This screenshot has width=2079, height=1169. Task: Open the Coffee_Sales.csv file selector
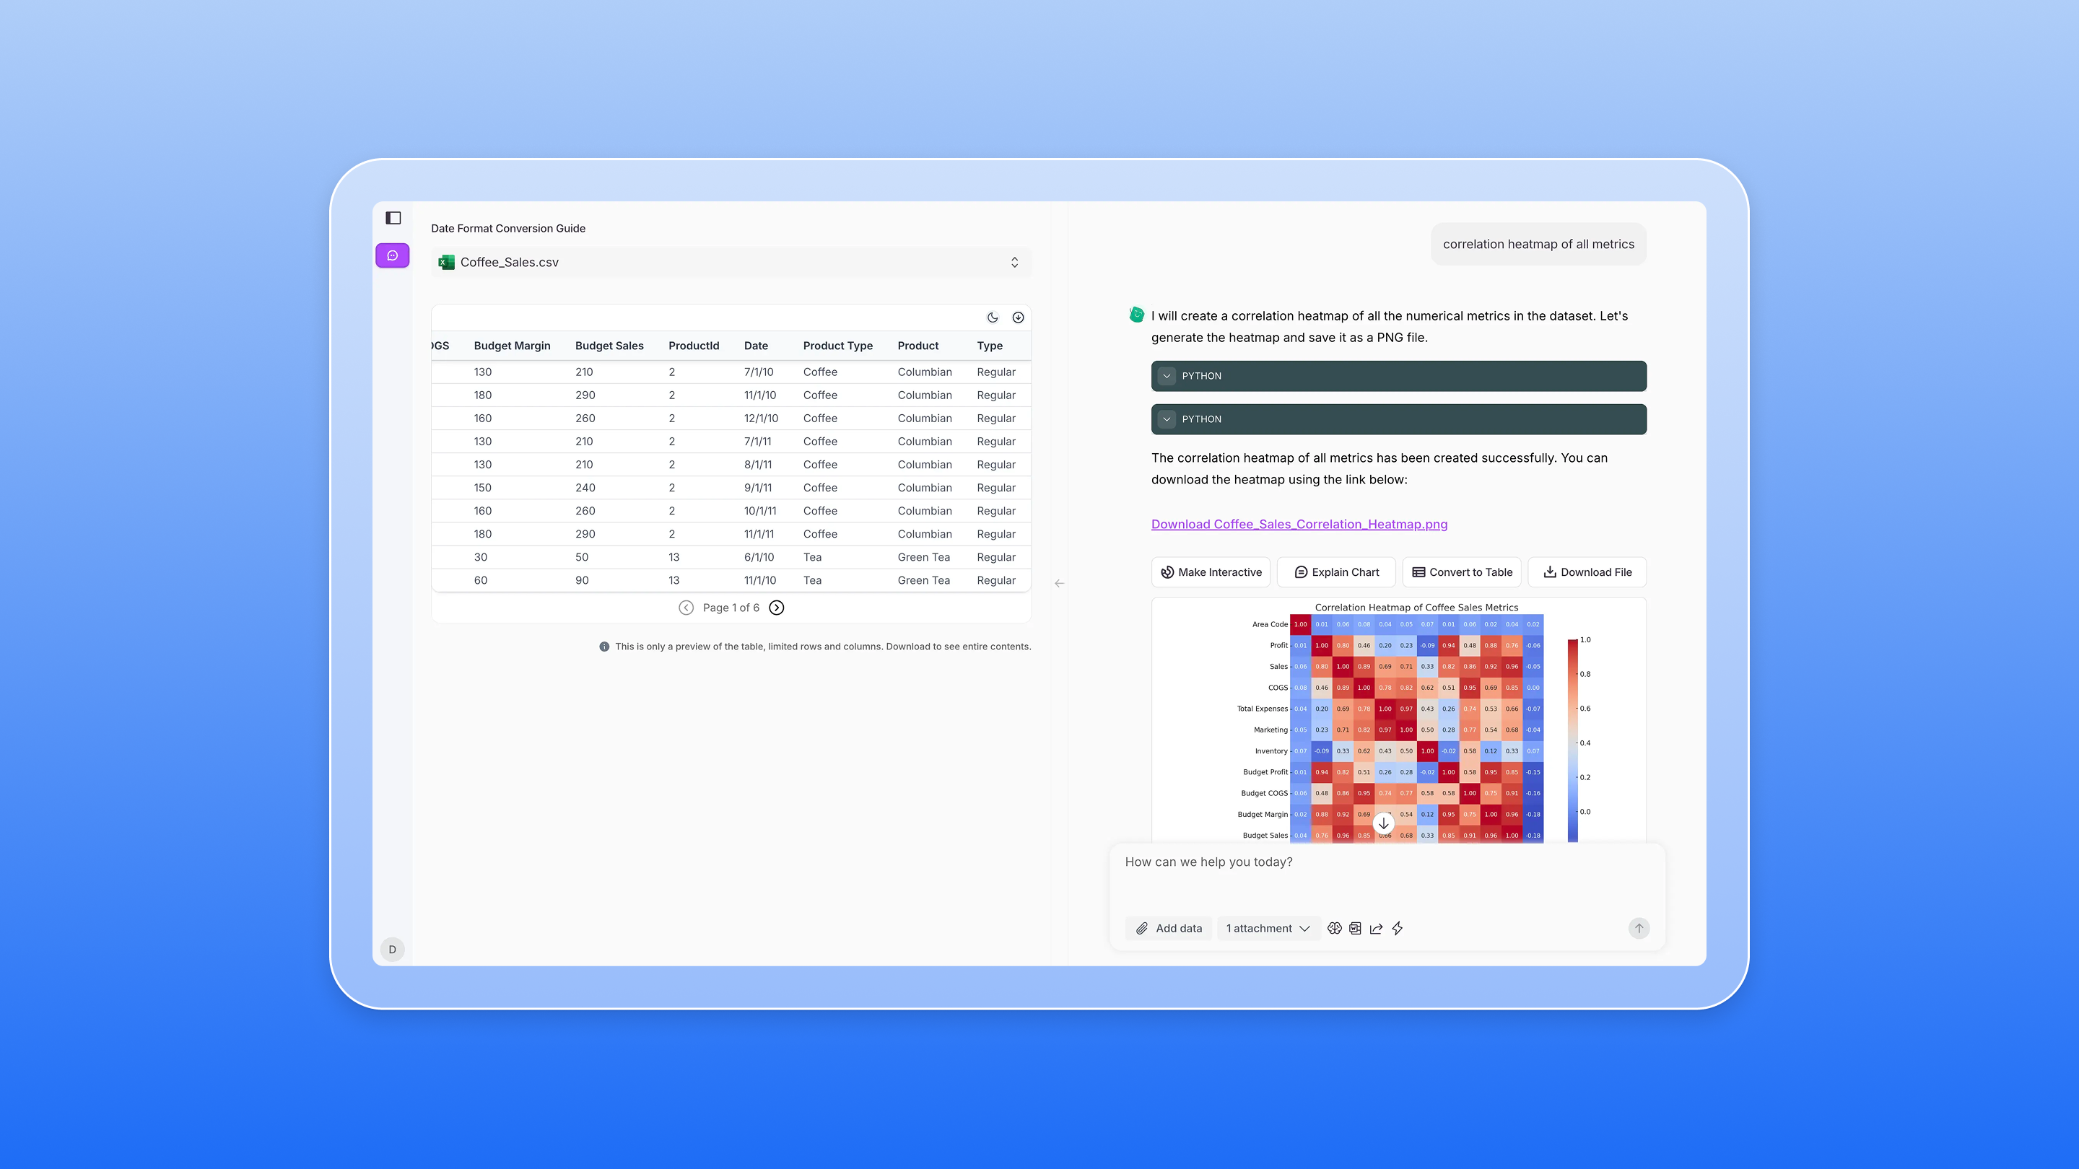click(x=731, y=262)
